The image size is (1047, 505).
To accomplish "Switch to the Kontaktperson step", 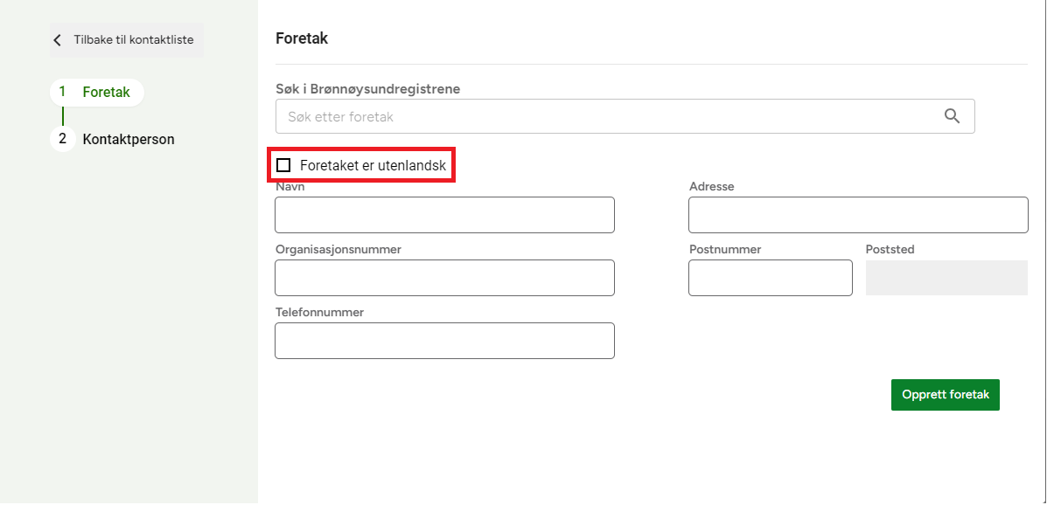I will tap(129, 139).
